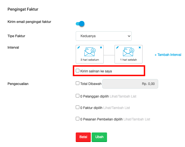The width and height of the screenshot is (185, 147).
Task: Click the envelope icon in 3 hari sebelum card
Action: pos(90,52)
